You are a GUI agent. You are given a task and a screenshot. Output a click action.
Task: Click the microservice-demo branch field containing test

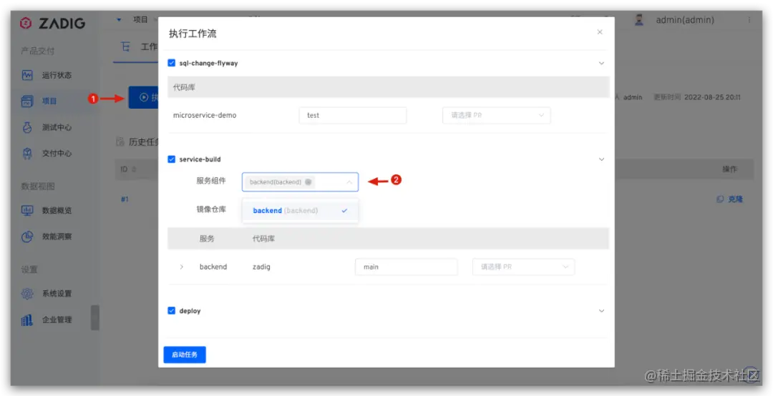coord(353,115)
